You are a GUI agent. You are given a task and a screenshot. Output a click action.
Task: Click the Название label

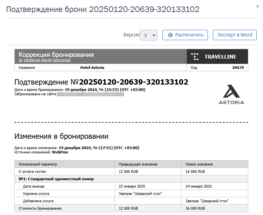(x=27, y=68)
